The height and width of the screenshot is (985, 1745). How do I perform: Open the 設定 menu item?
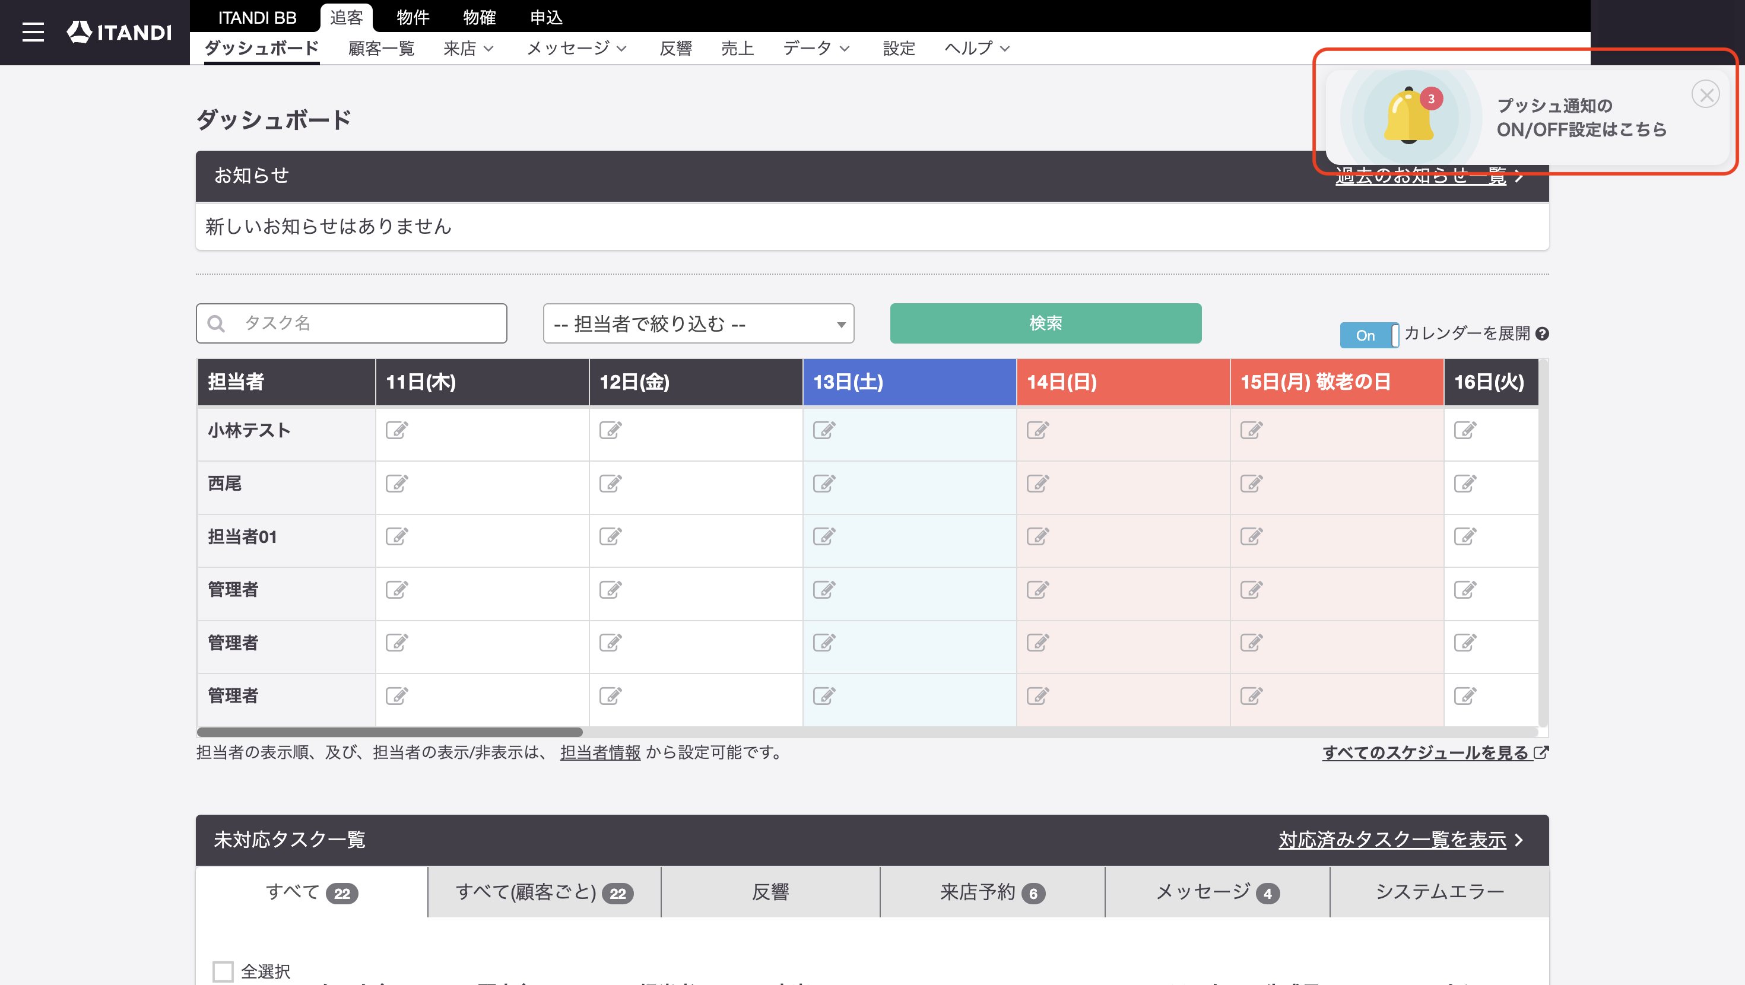coord(899,48)
